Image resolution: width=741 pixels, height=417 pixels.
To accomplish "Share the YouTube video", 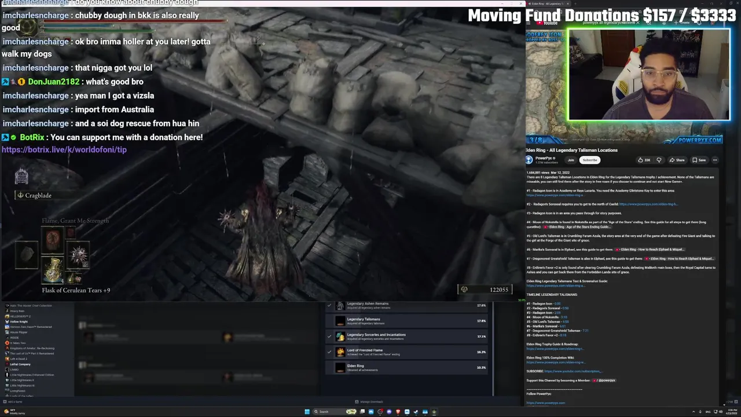I will tap(677, 160).
